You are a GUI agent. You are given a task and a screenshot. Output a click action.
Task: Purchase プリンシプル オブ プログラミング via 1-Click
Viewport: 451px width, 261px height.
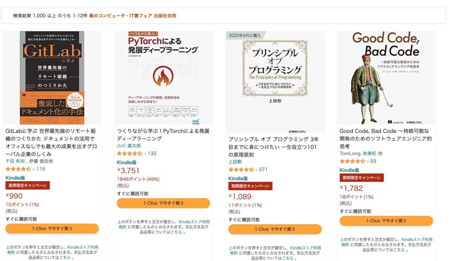pos(275,229)
